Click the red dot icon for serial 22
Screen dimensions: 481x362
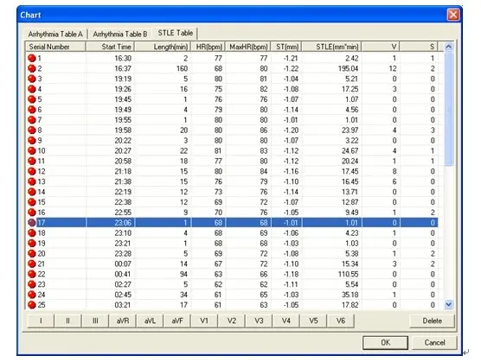click(x=32, y=274)
